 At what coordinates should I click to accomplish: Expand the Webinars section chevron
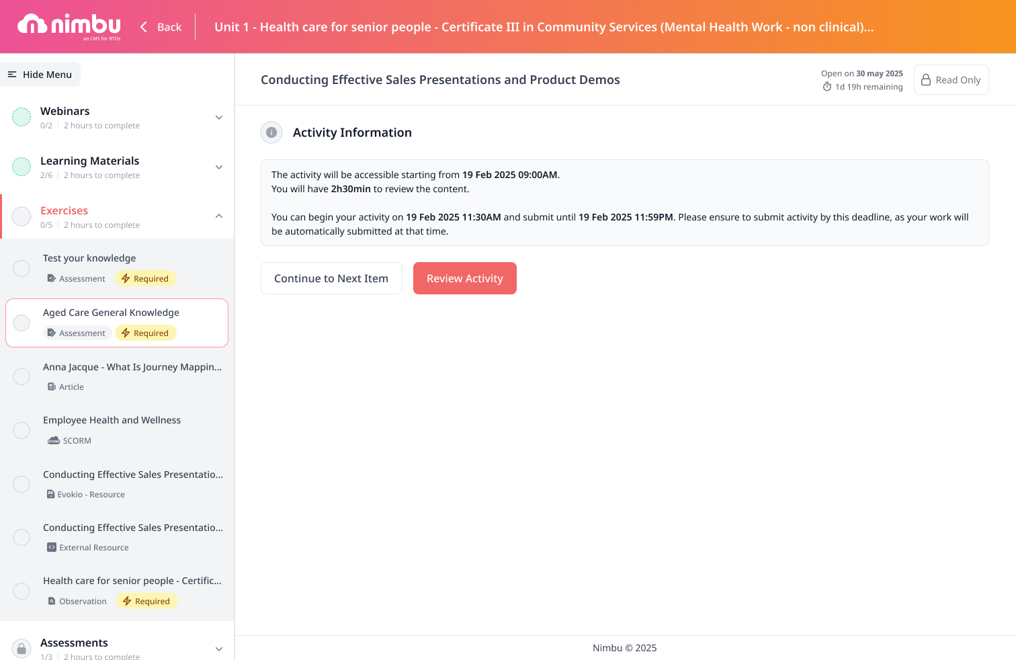point(219,118)
